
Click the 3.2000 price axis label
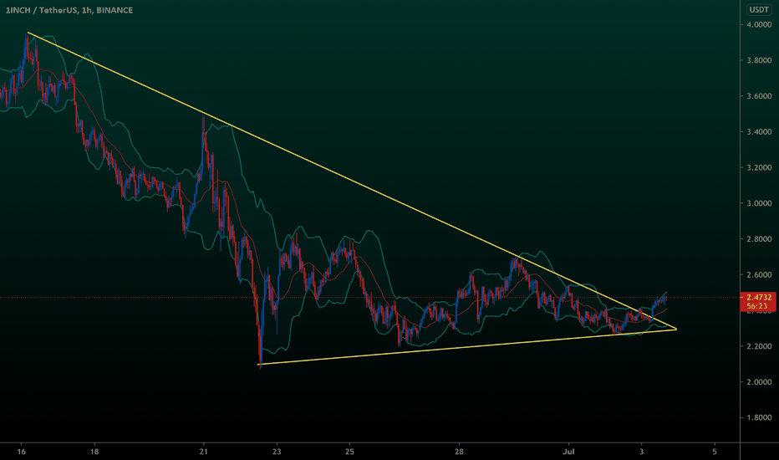click(x=759, y=167)
